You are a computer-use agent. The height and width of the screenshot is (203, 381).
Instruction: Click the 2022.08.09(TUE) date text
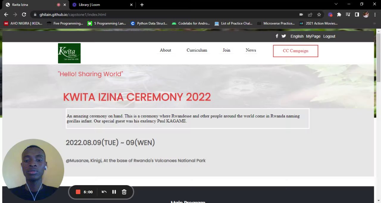[x=110, y=143]
